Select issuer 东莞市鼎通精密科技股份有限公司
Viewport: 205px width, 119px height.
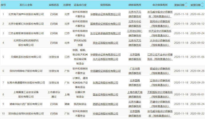click(26, 83)
